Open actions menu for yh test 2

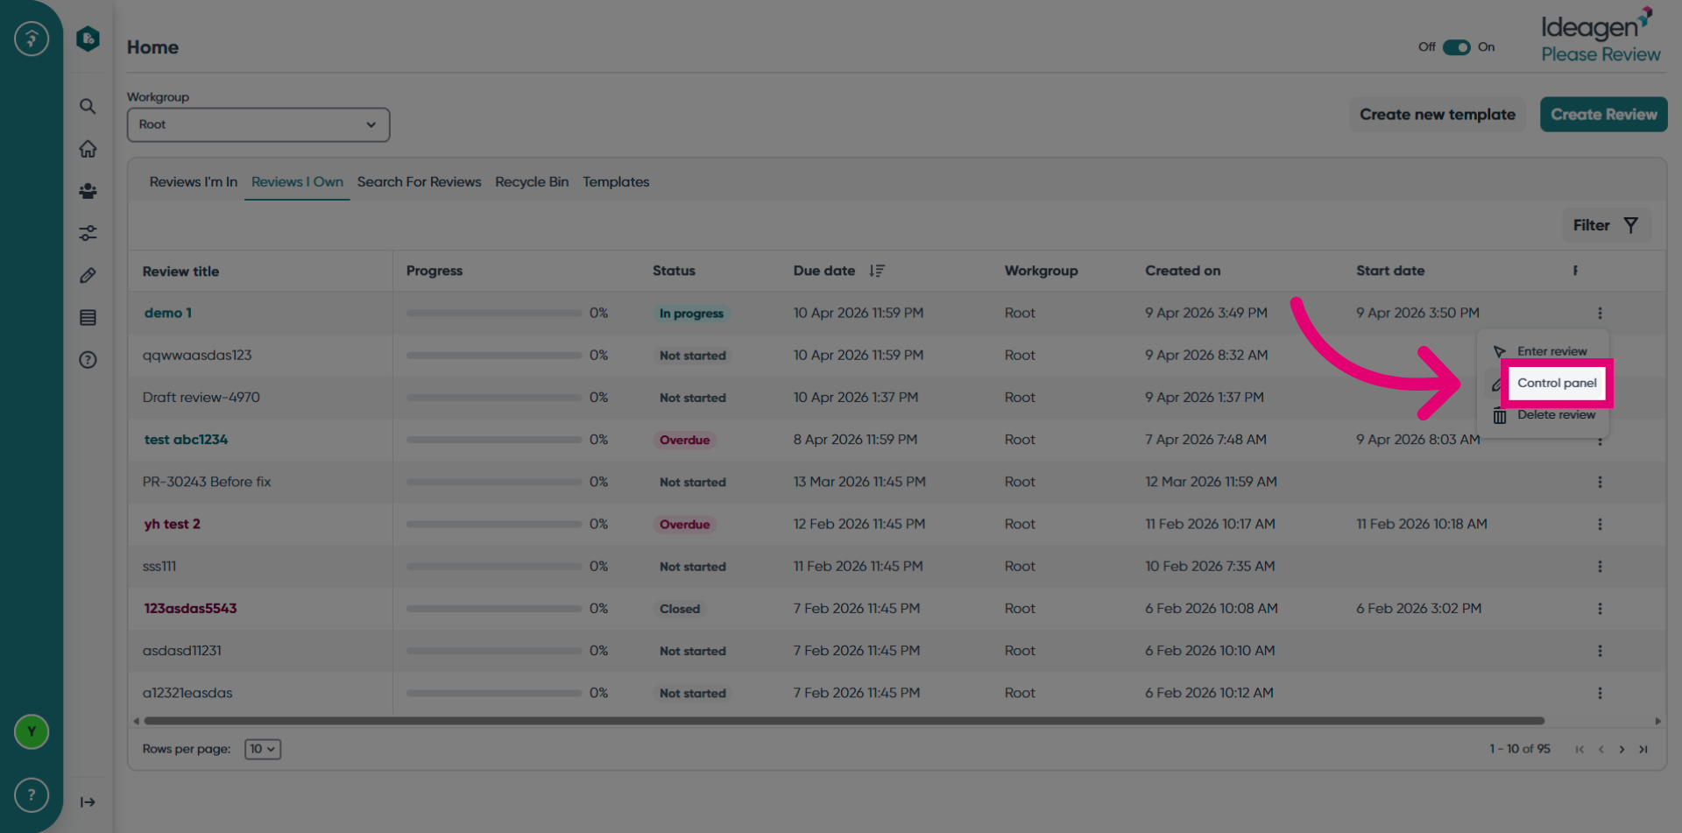[x=1600, y=524]
